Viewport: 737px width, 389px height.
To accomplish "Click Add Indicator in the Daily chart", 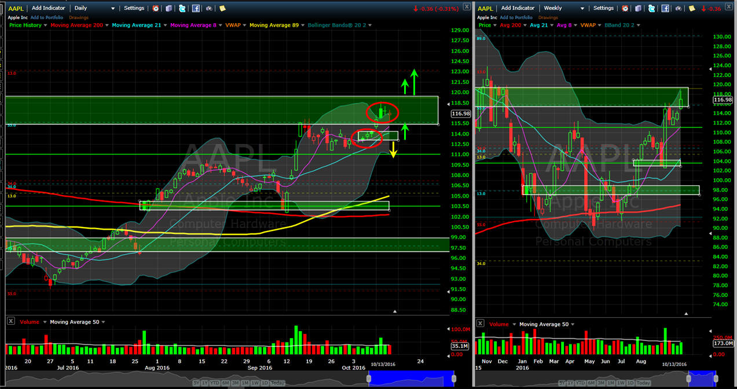I will tap(49, 9).
